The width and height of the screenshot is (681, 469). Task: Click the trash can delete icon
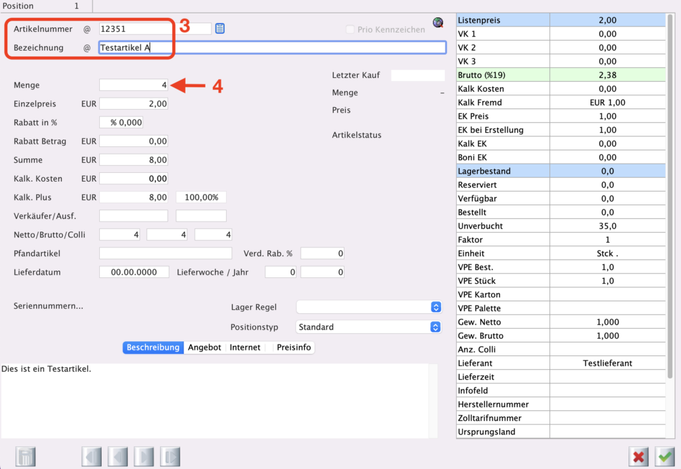(x=25, y=456)
